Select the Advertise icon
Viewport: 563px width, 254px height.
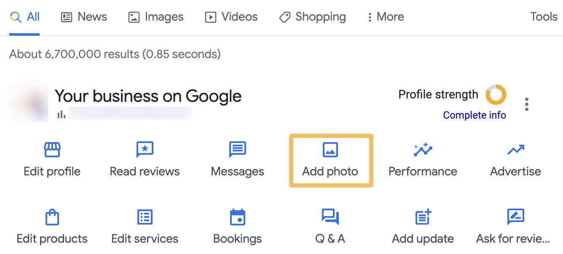click(515, 149)
